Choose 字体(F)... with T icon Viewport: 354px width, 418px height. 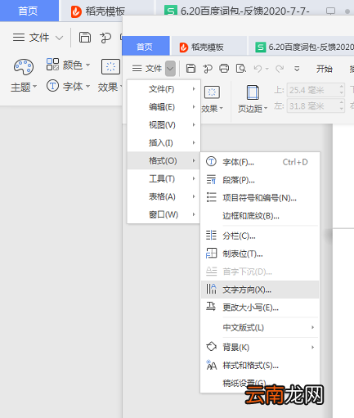[260, 162]
